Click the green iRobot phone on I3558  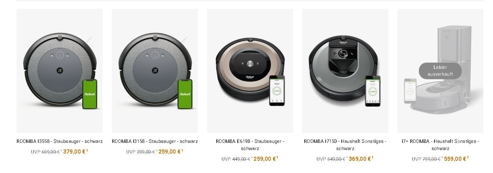click(x=90, y=94)
